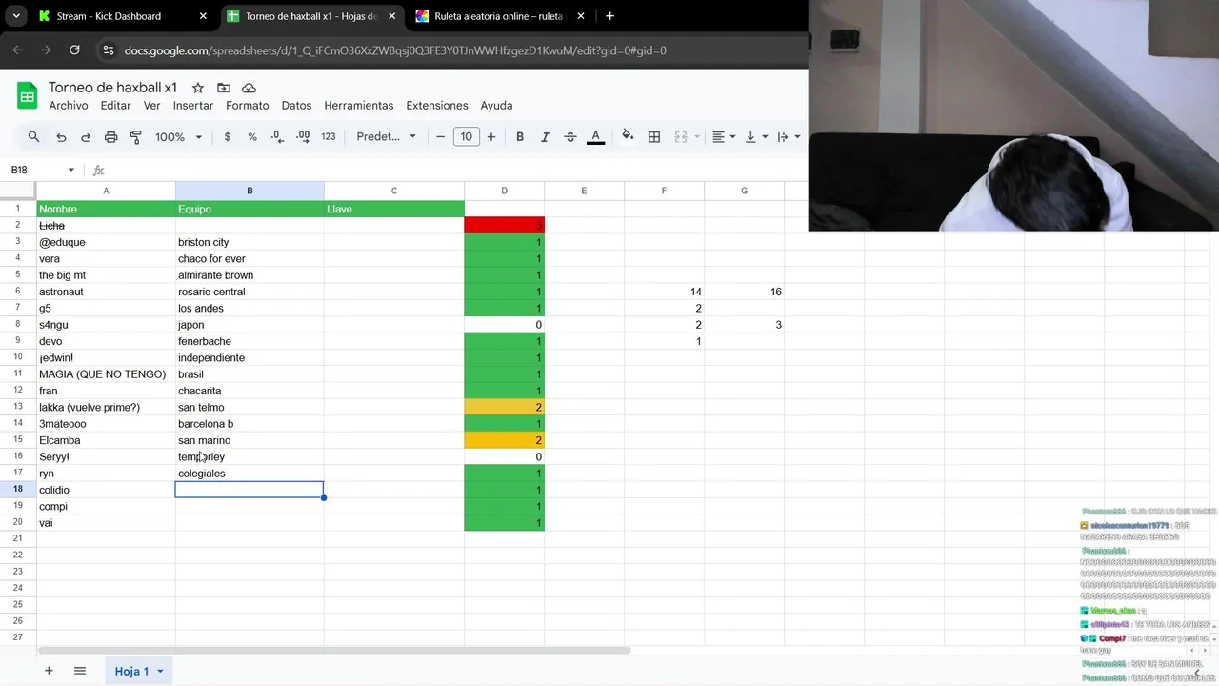1219x686 pixels.
Task: Increase font size plus button
Action: tap(491, 137)
